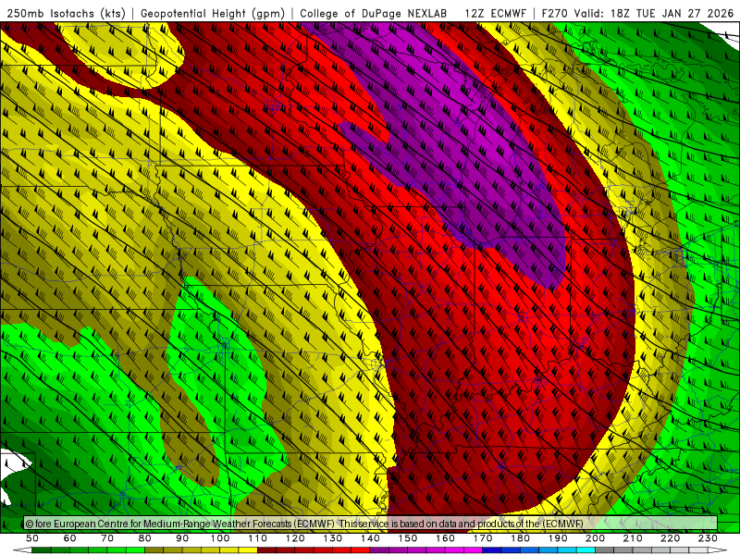Click the 140 label on the color scale
The height and width of the screenshot is (555, 740).
point(370,538)
